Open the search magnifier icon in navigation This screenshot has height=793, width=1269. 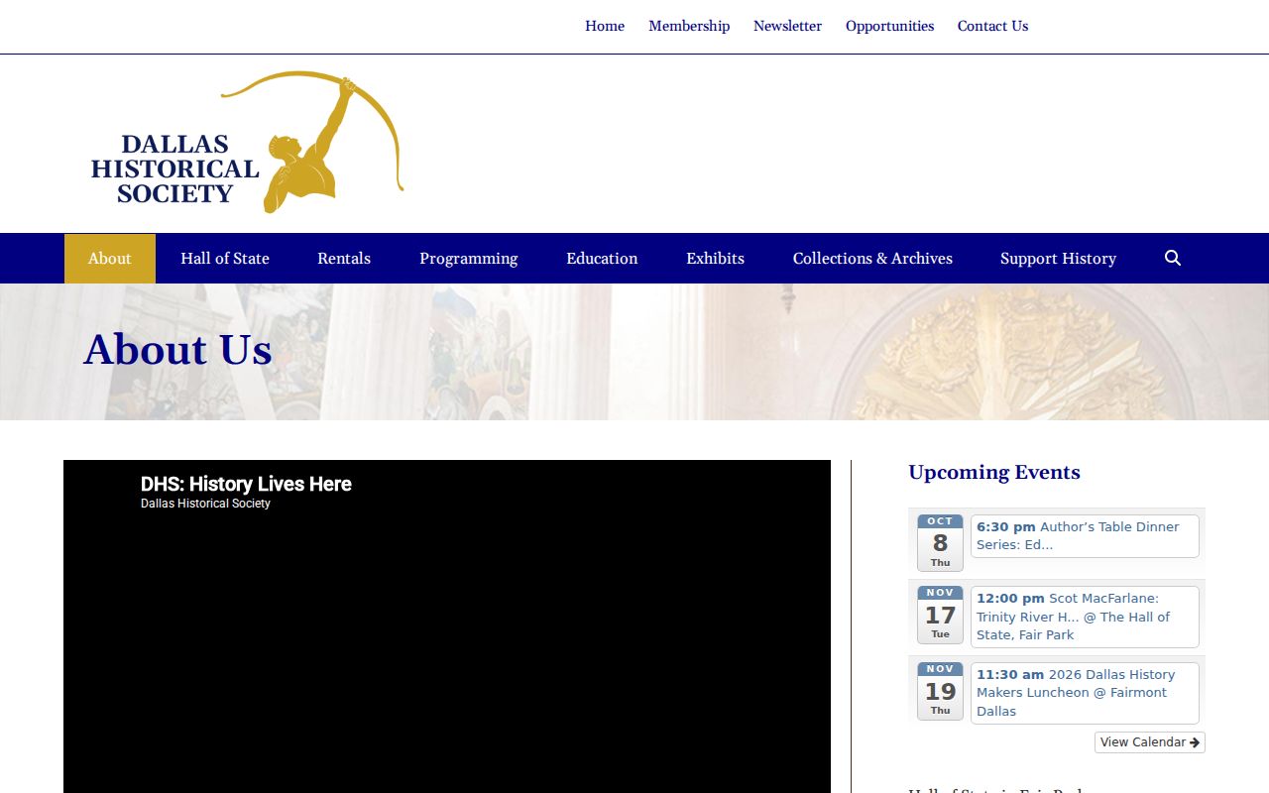1173,259
